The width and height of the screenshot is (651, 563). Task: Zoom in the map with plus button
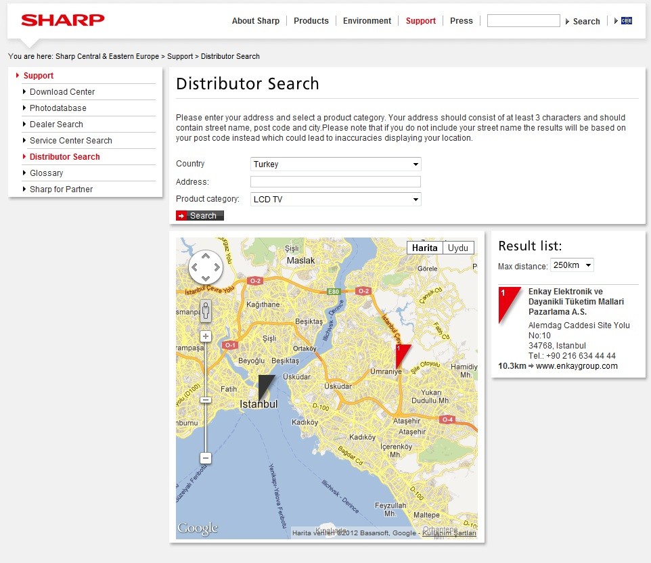pos(206,336)
